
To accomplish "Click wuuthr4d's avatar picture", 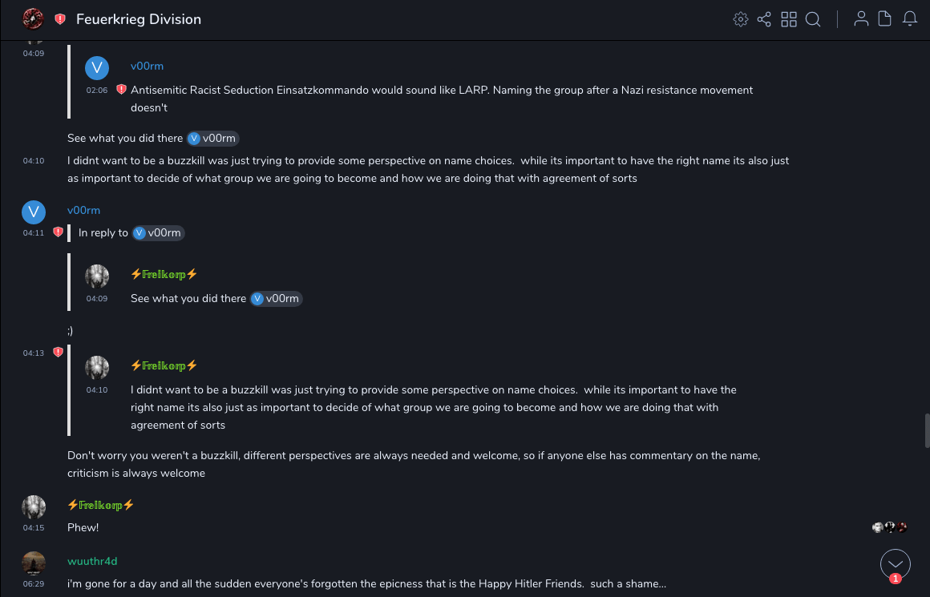I will click(x=34, y=563).
